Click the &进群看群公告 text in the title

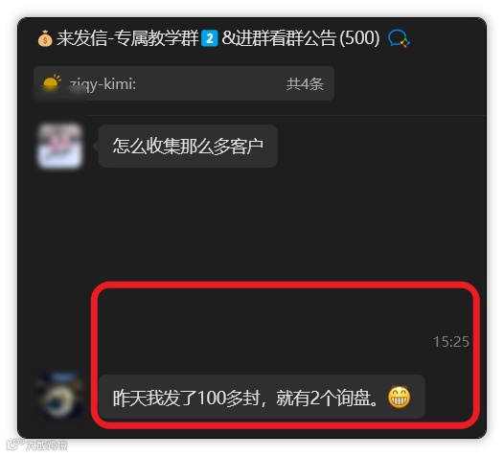click(x=279, y=38)
